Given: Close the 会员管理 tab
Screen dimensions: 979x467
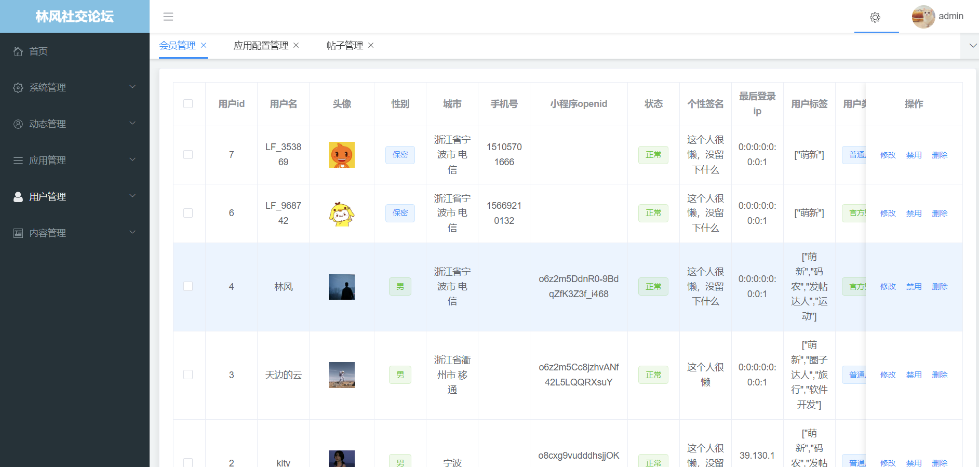Looking at the screenshot, I should pos(204,45).
